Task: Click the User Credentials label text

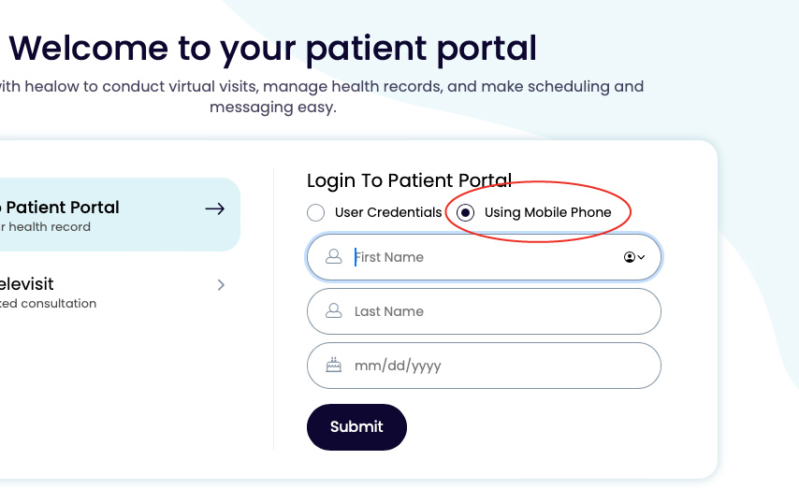Action: point(388,212)
